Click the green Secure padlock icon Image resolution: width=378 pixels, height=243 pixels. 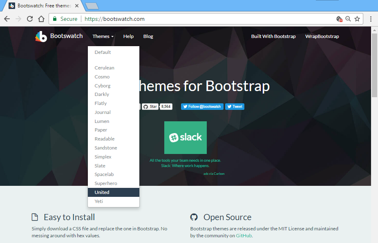[x=55, y=19]
